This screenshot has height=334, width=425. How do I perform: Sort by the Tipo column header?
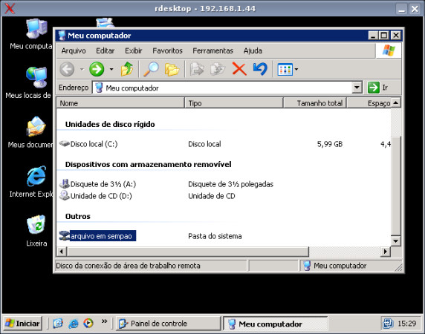click(234, 103)
